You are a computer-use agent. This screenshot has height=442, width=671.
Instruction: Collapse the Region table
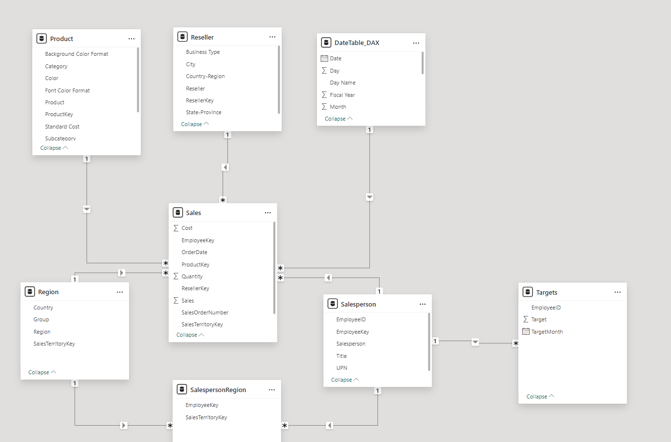43,372
